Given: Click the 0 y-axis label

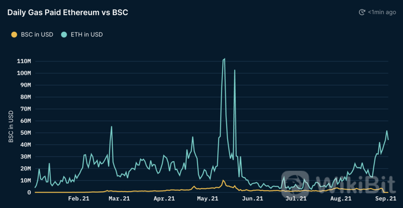Looking at the screenshot, I should [x=30, y=192].
